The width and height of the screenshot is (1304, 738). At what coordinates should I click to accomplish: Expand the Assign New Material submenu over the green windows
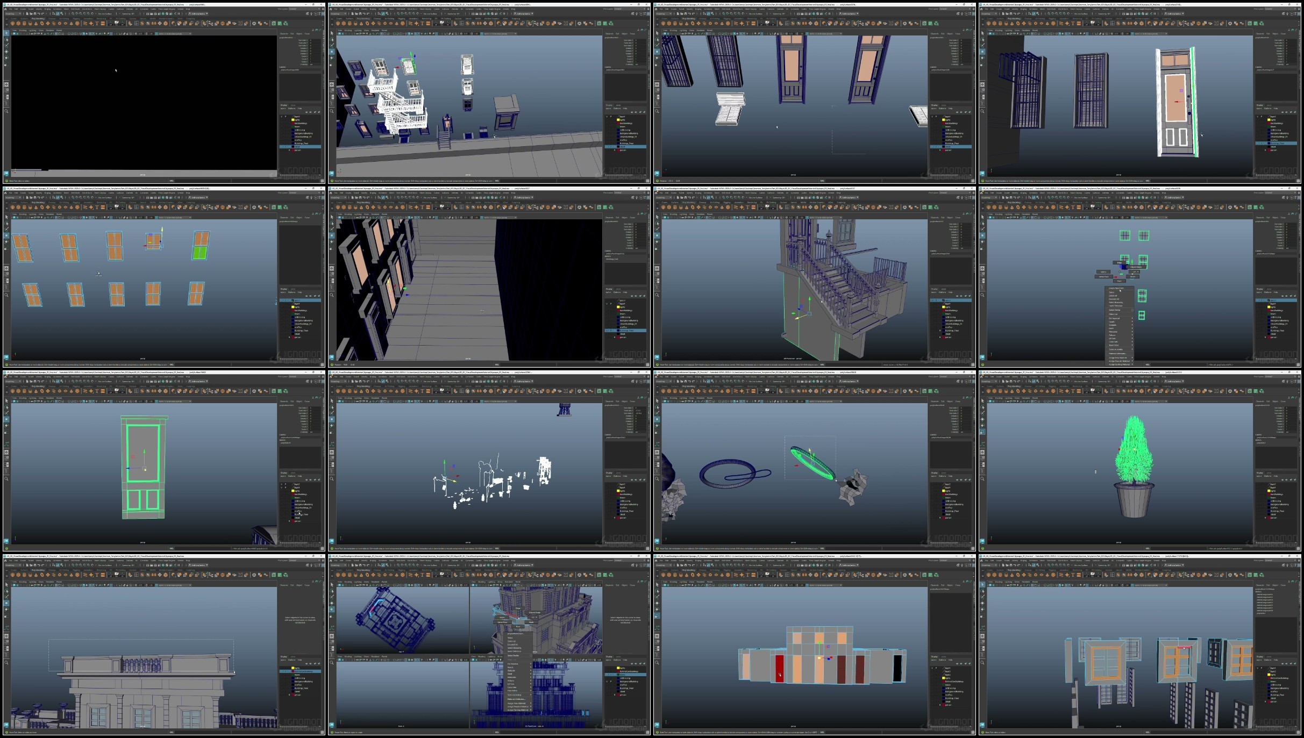[1118, 357]
